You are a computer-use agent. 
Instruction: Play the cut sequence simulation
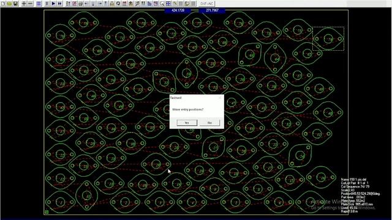53,4
